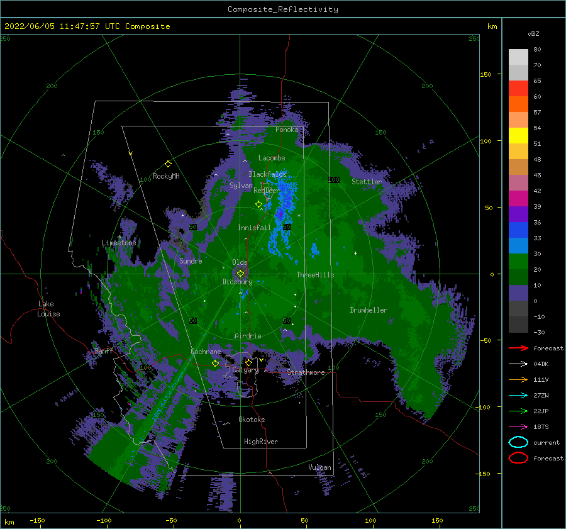Select the magenta swatch between 42 and 39 dBZ
Viewport: 566px width, 529px height.
click(x=518, y=199)
